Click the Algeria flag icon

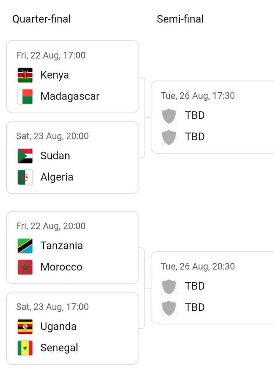pos(25,178)
